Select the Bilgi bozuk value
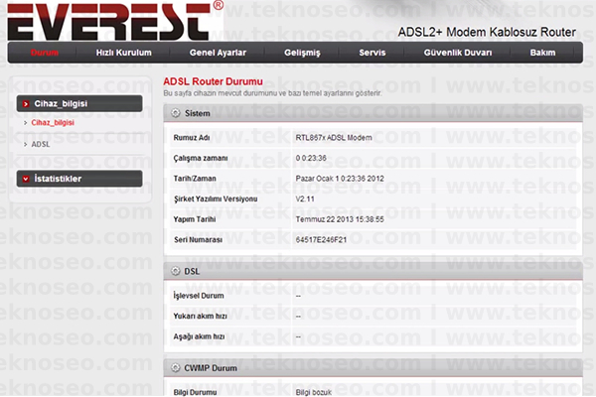Screen dimensions: 596x397 [x=314, y=392]
